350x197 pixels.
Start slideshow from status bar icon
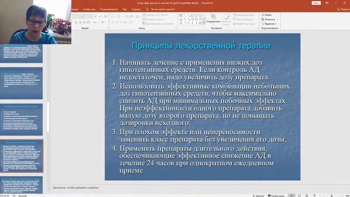pos(314,195)
